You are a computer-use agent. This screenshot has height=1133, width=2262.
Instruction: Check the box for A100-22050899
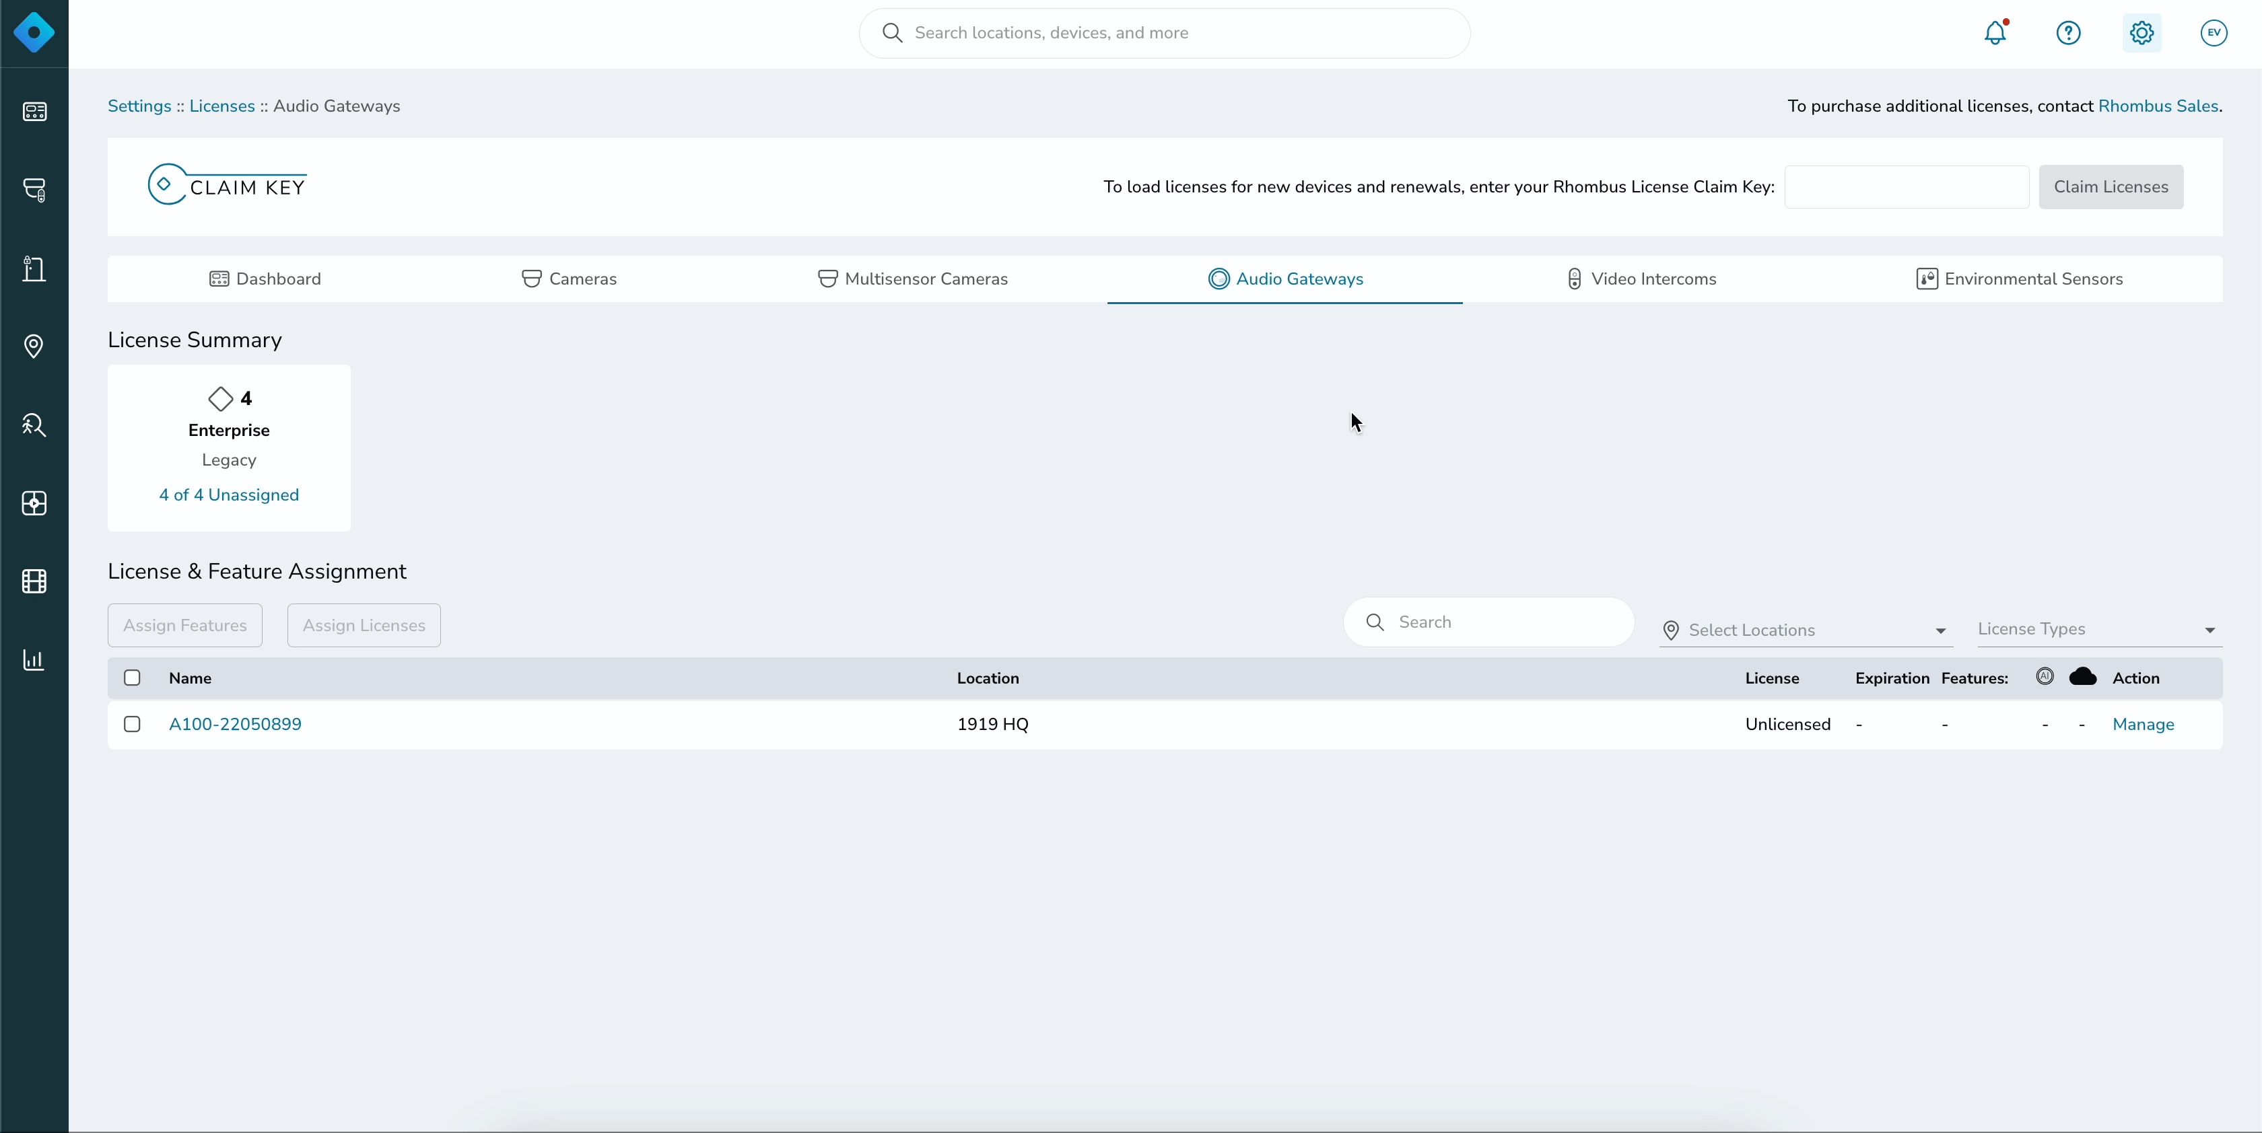point(133,724)
